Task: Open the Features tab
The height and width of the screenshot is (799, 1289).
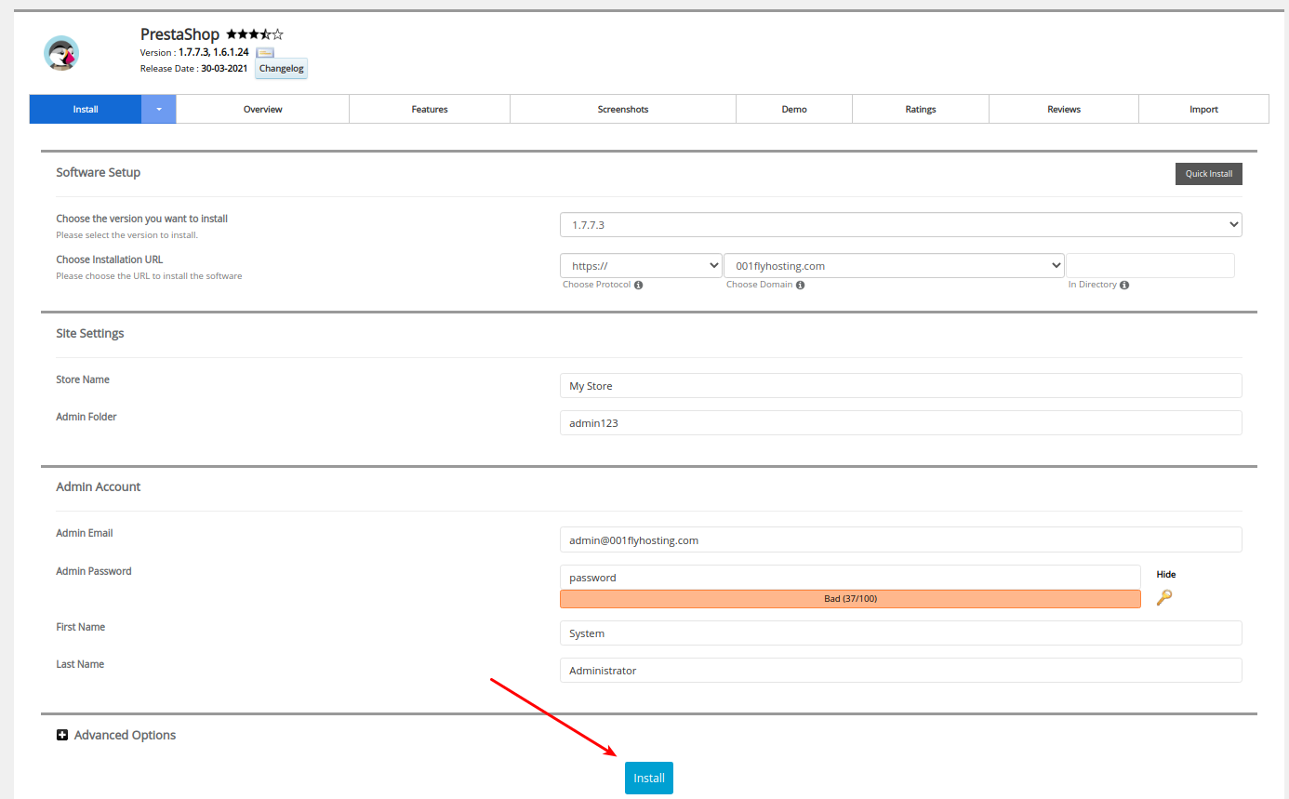Action: (430, 109)
